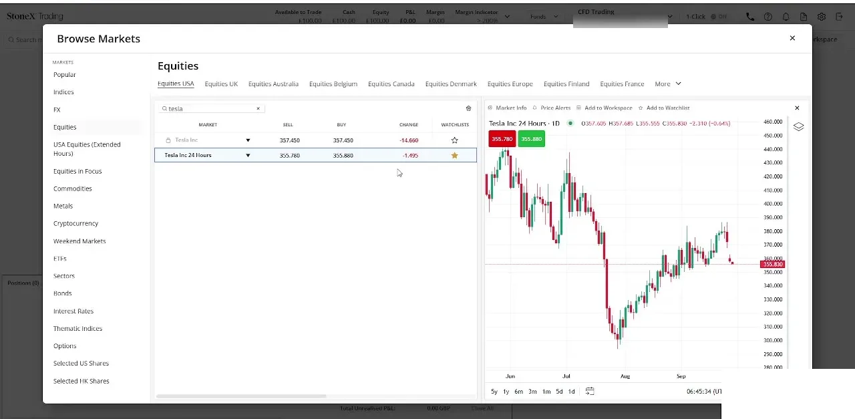
Task: Open the Thematic Indices category
Action: [77, 329]
